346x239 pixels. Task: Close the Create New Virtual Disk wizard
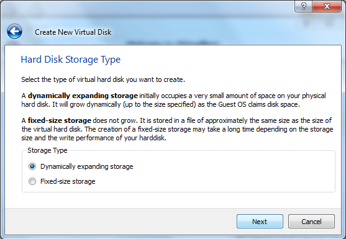(327, 6)
